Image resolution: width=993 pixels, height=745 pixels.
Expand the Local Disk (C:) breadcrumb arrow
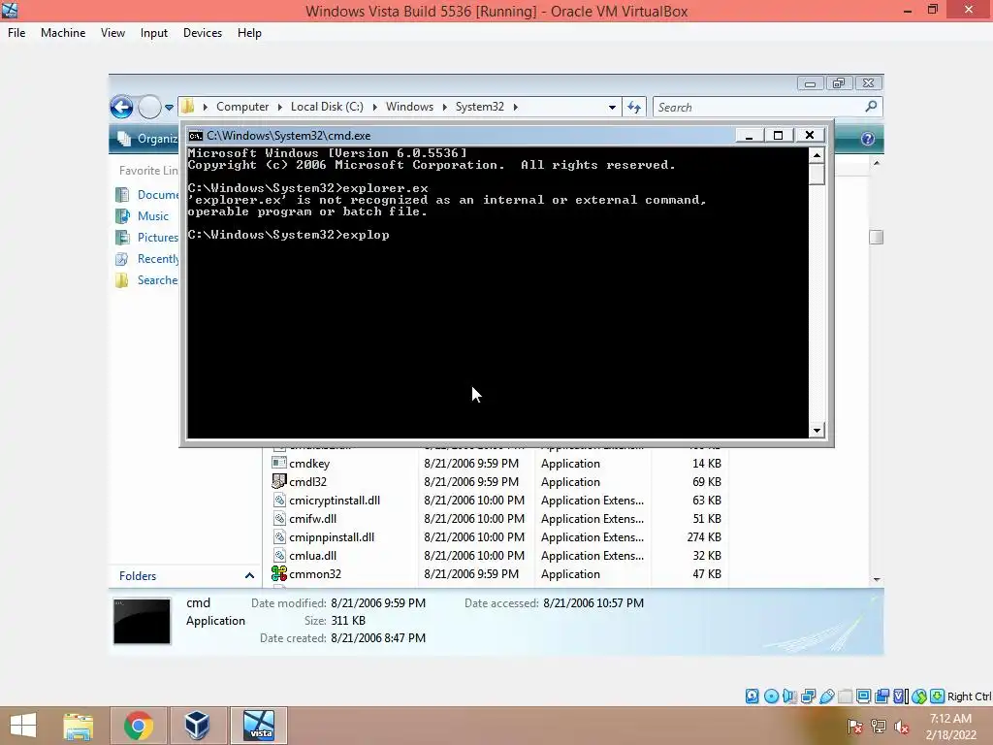click(x=375, y=107)
